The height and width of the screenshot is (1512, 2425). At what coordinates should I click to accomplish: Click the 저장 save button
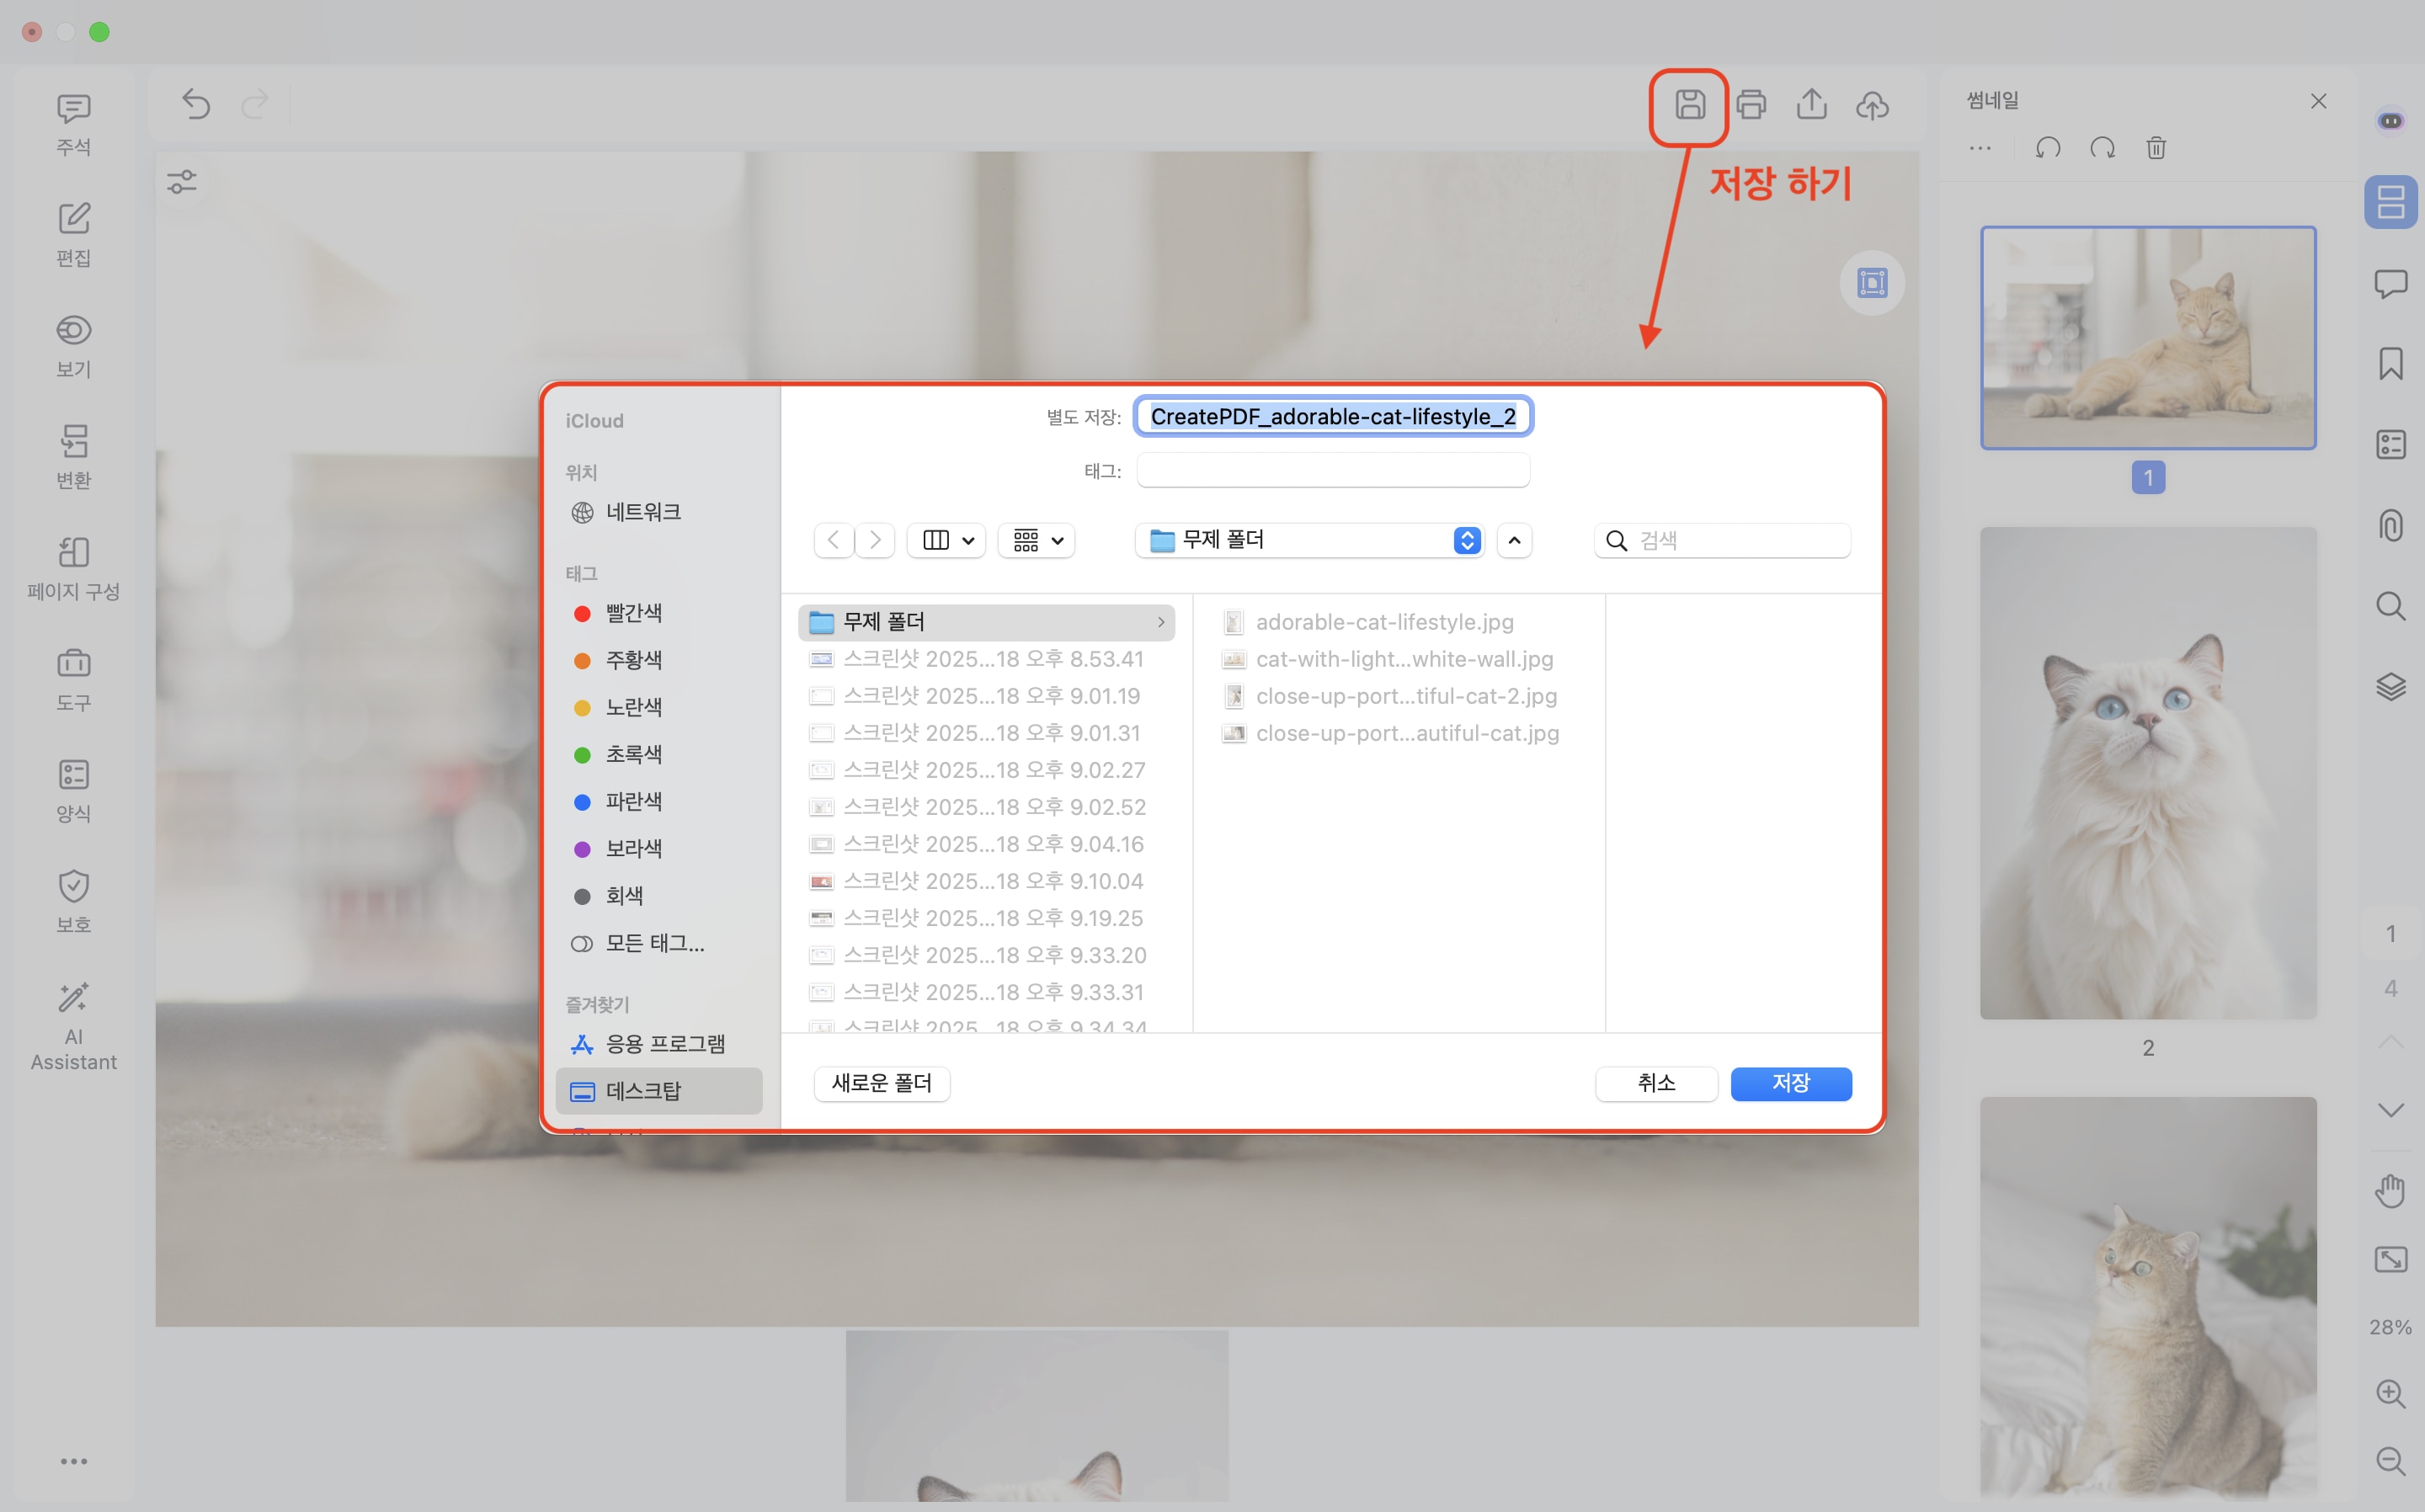[x=1790, y=1083]
